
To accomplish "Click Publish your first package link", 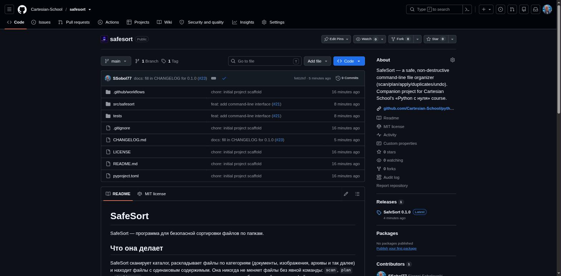I will pos(396,248).
